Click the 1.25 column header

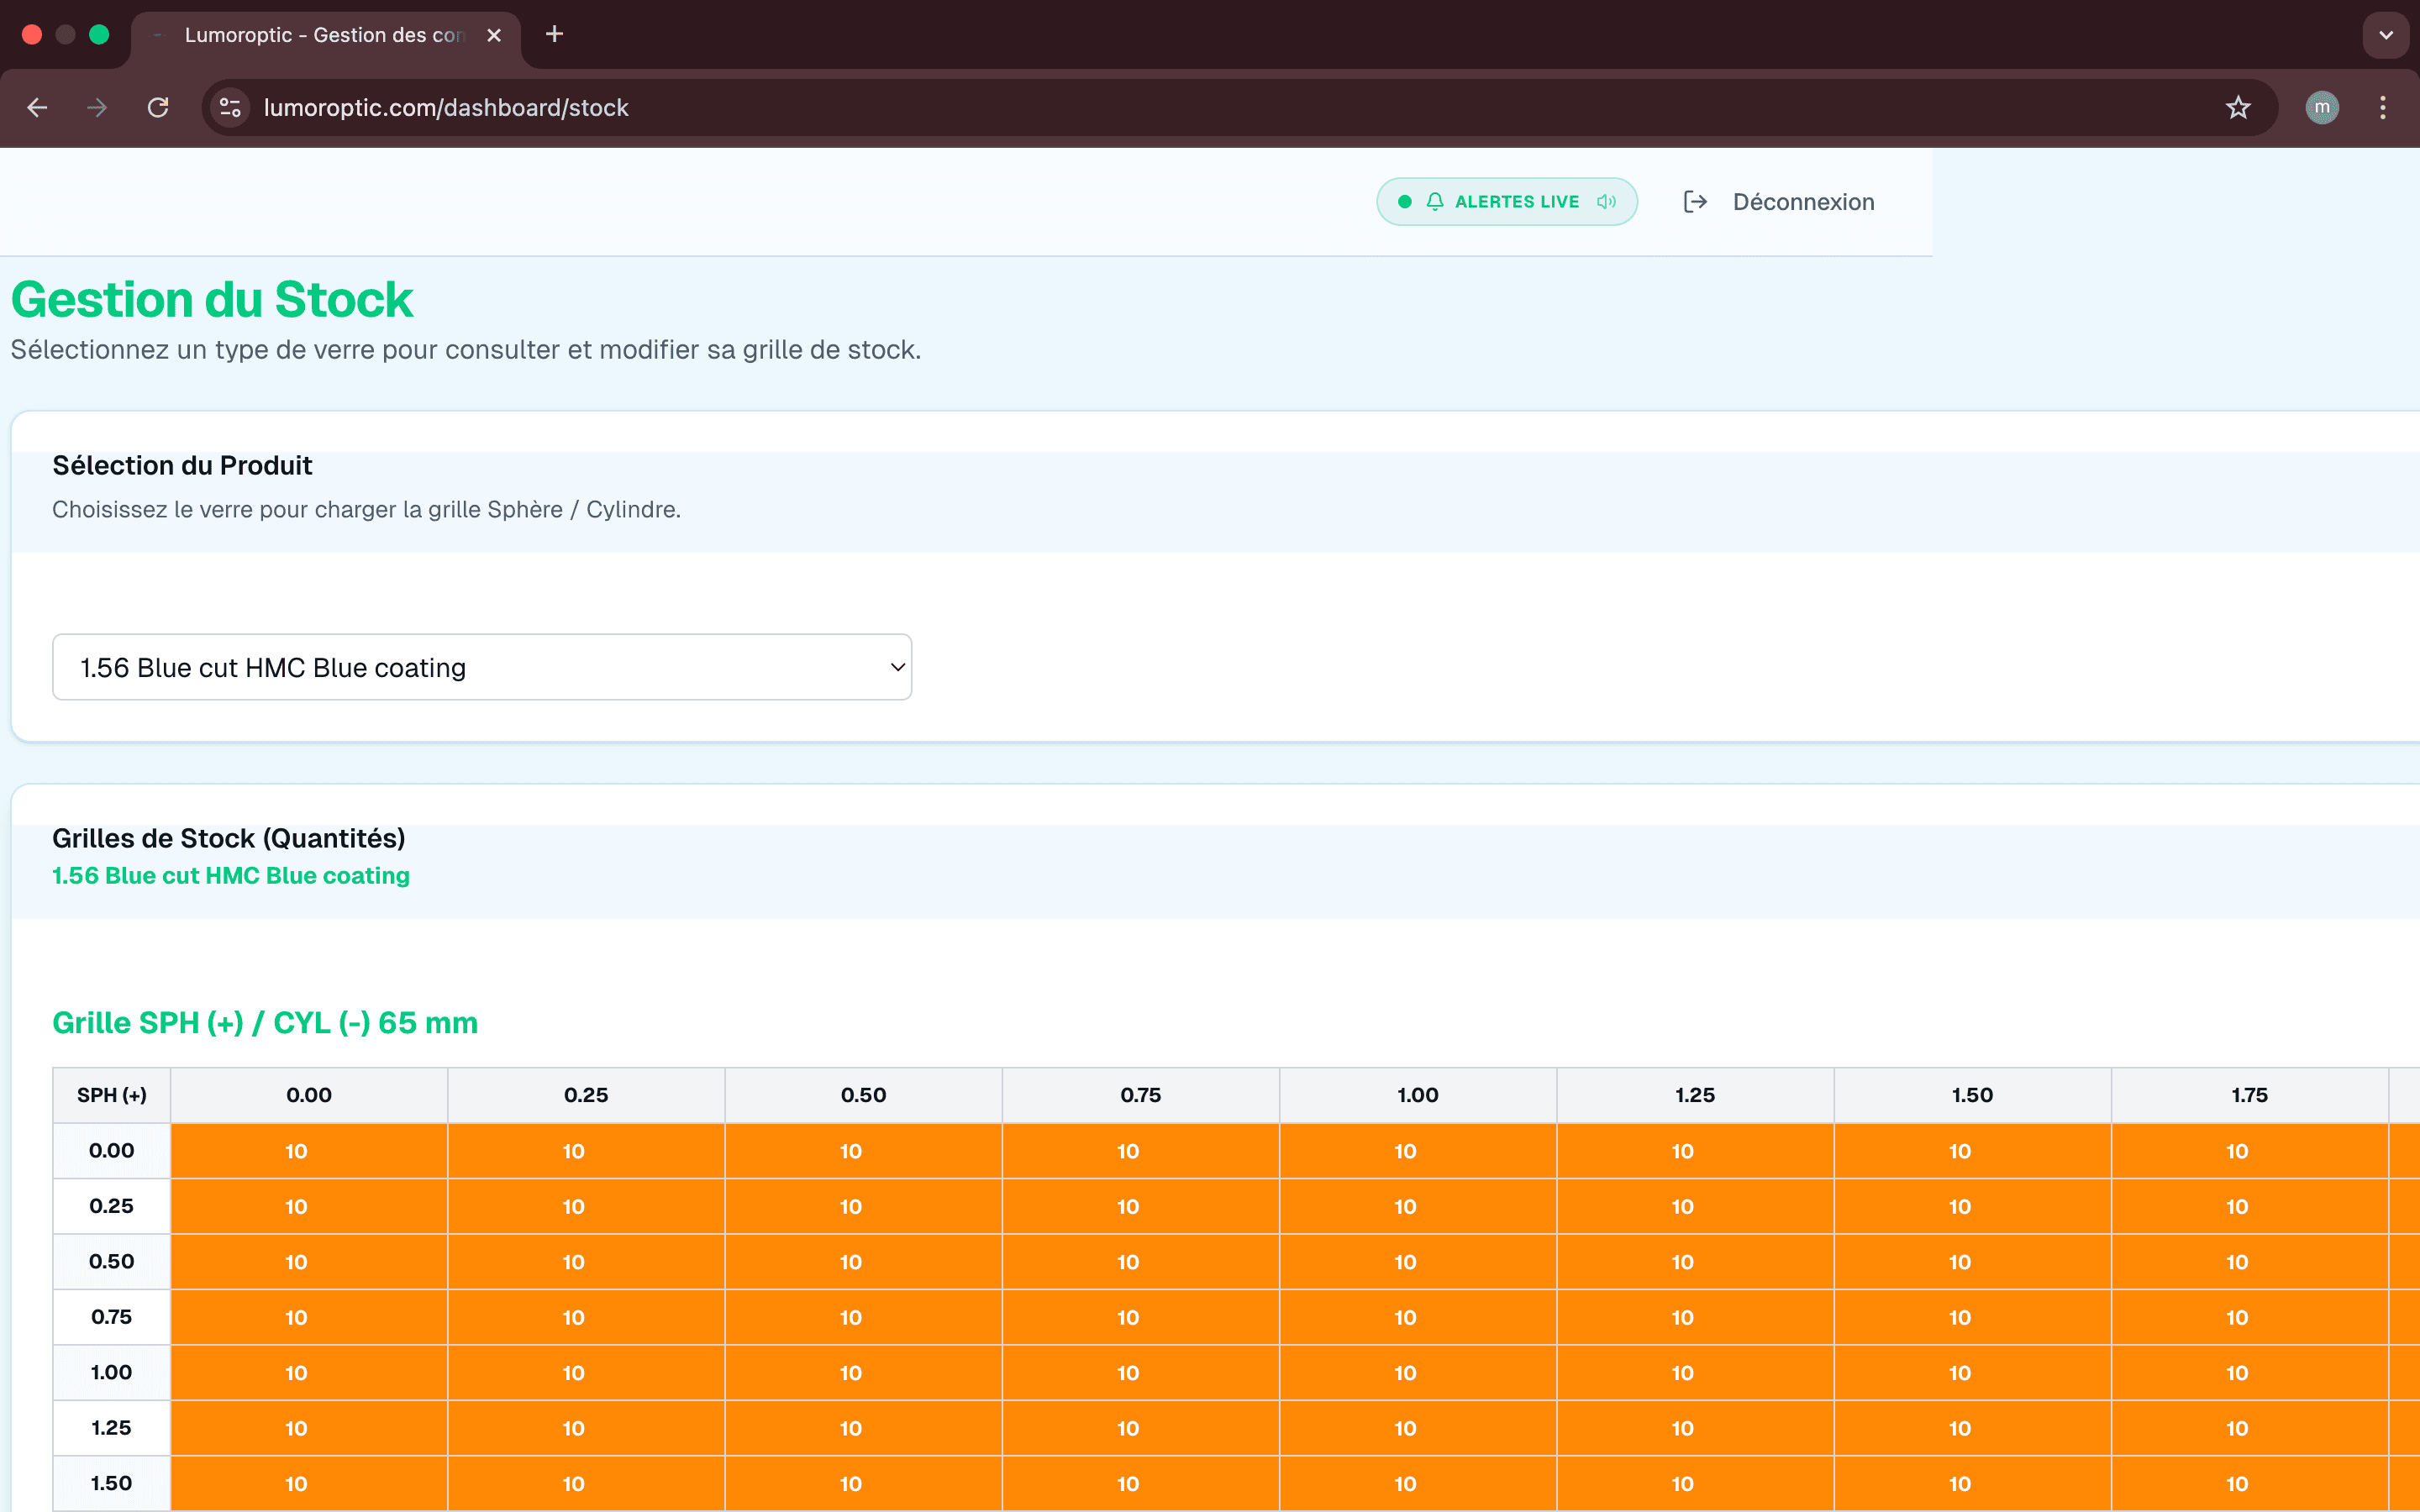pos(1695,1095)
